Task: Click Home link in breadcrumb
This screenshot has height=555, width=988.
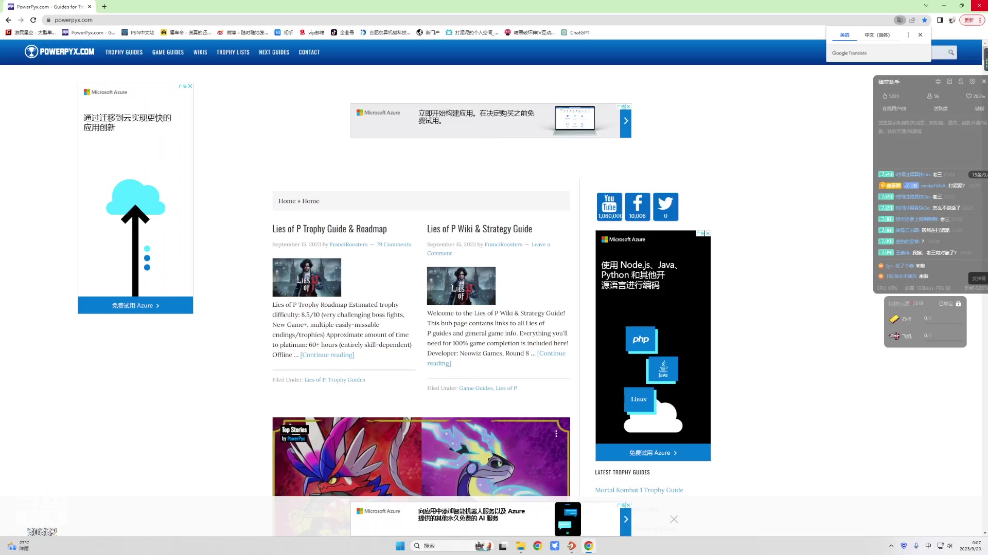Action: (x=287, y=201)
